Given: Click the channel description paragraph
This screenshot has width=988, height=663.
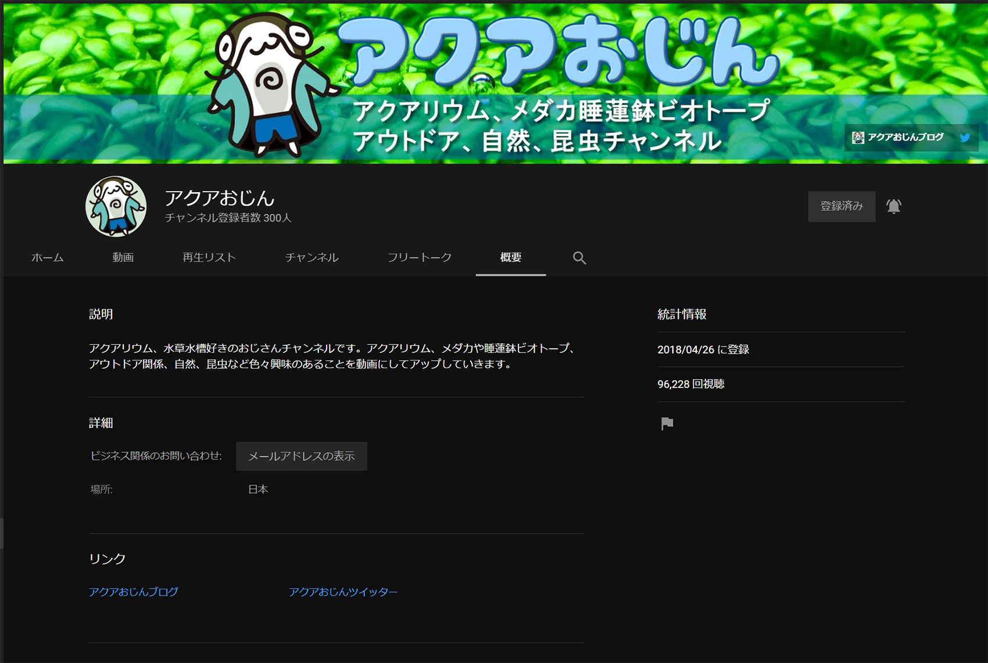Looking at the screenshot, I should (x=332, y=356).
